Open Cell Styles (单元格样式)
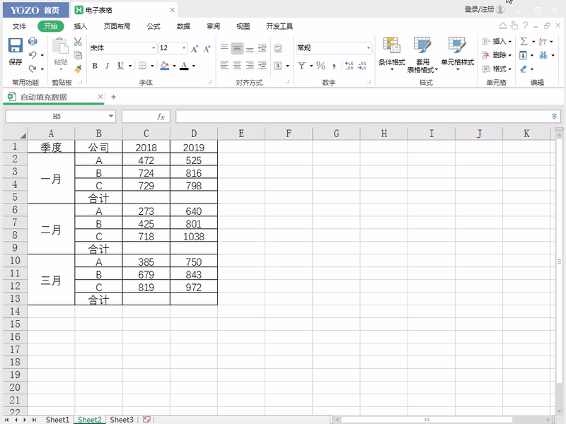This screenshot has width=566, height=424. click(x=457, y=54)
